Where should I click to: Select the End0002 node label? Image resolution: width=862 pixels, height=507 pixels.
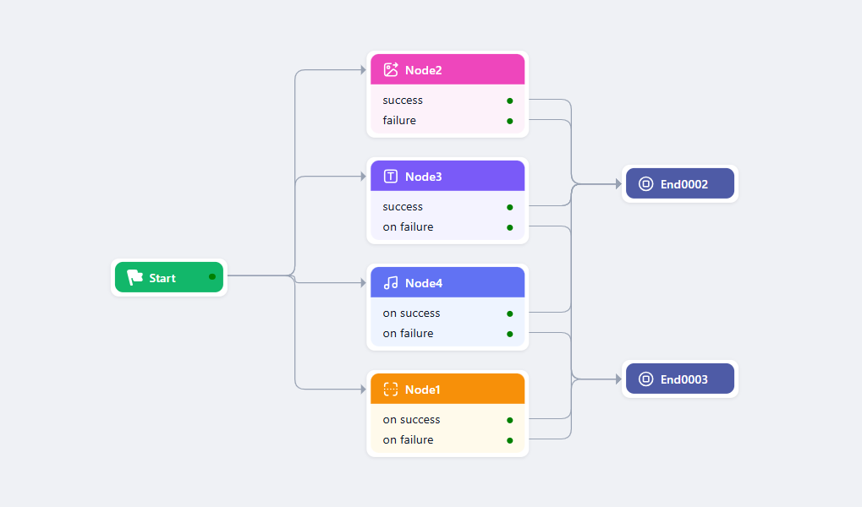pos(684,184)
